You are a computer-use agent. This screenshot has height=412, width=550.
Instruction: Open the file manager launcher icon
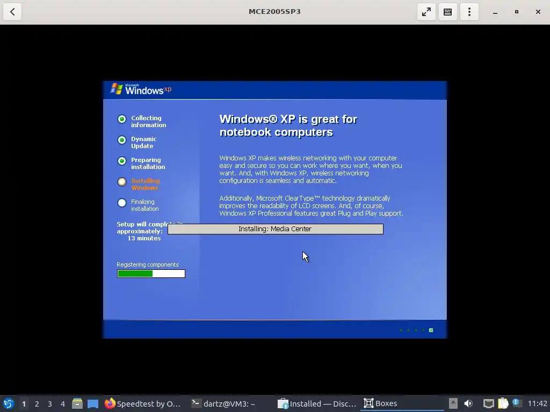pyautogui.click(x=77, y=403)
